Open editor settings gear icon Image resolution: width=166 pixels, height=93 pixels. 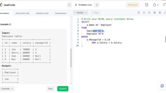coord(160,13)
